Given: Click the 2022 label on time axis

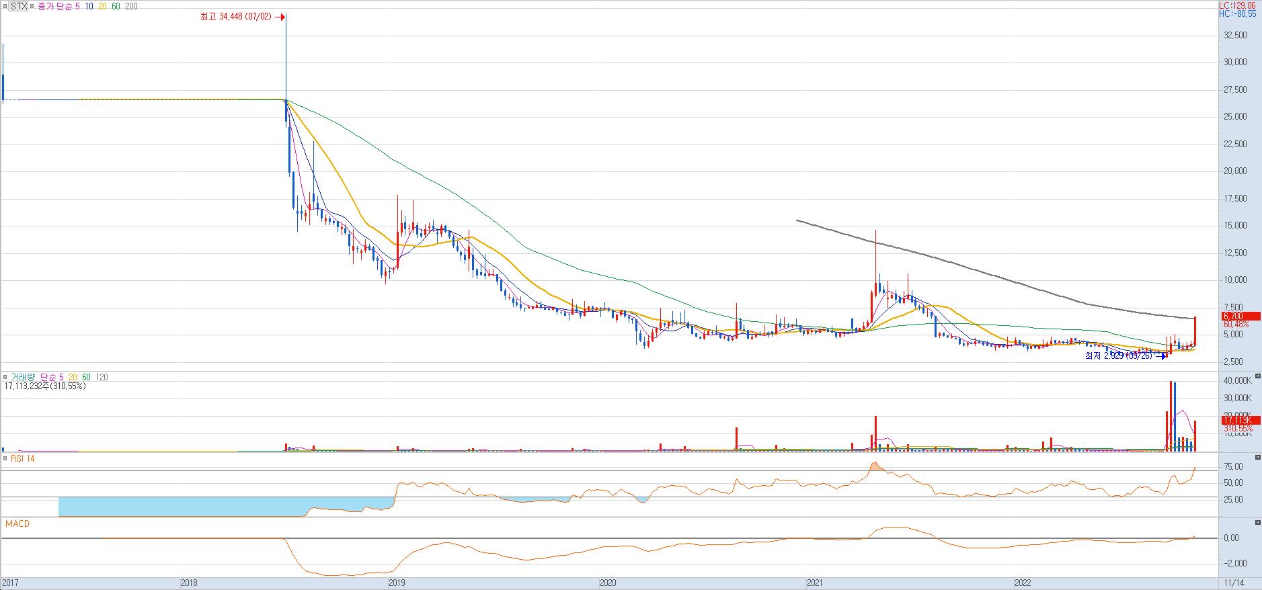Looking at the screenshot, I should tap(1023, 583).
